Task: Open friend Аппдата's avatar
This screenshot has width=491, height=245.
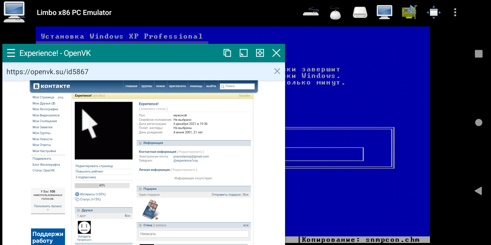Action: point(84,227)
